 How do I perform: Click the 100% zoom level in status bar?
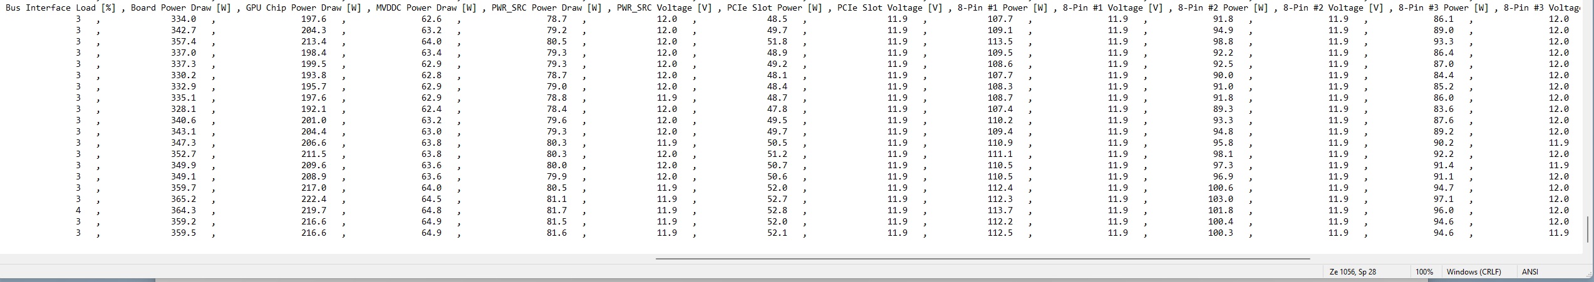[1424, 272]
